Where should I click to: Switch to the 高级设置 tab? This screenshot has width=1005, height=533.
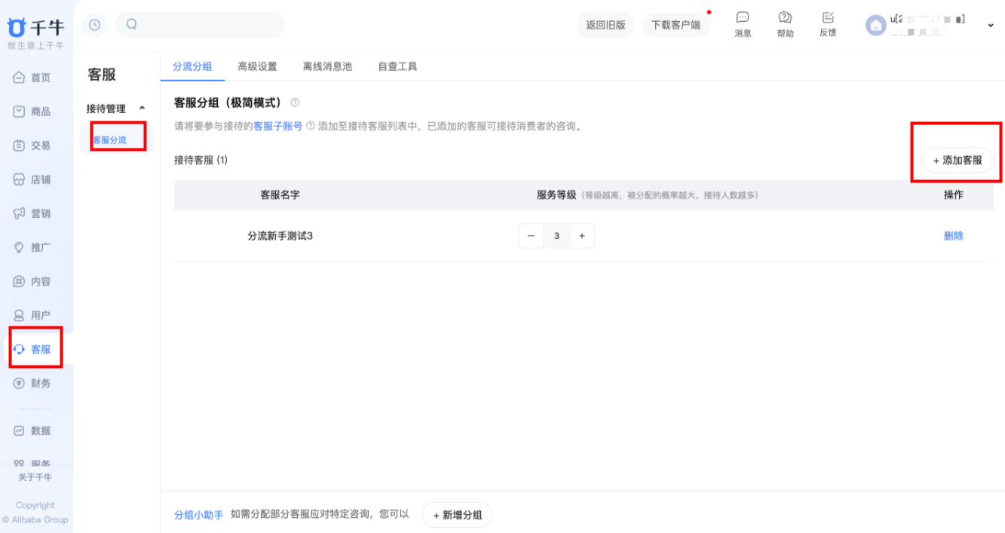[257, 66]
